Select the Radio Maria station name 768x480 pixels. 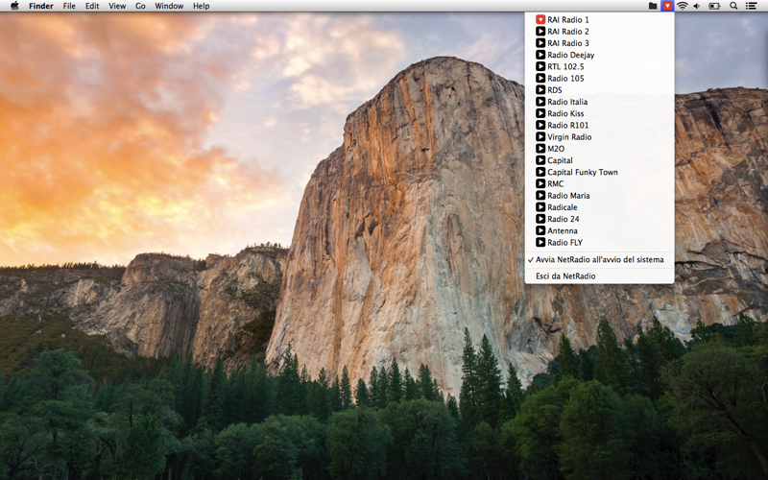(568, 196)
